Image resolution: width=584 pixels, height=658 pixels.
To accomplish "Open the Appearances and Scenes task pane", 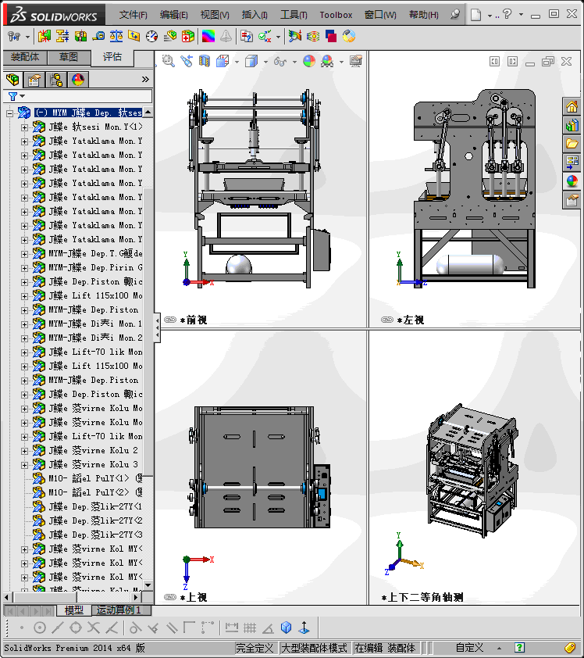I will 572,181.
